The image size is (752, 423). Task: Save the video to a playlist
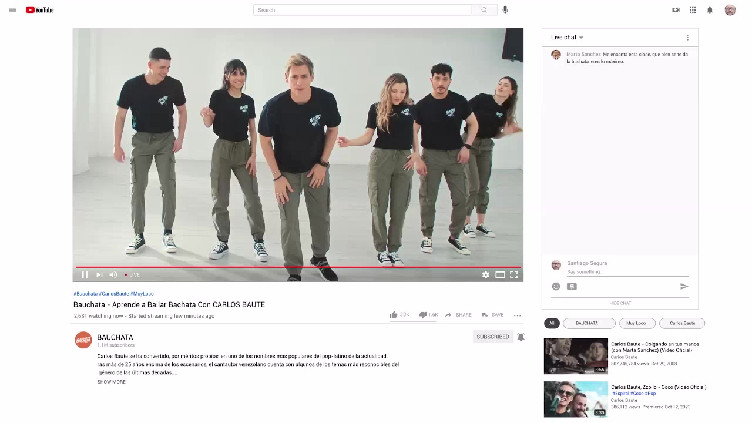tap(492, 315)
